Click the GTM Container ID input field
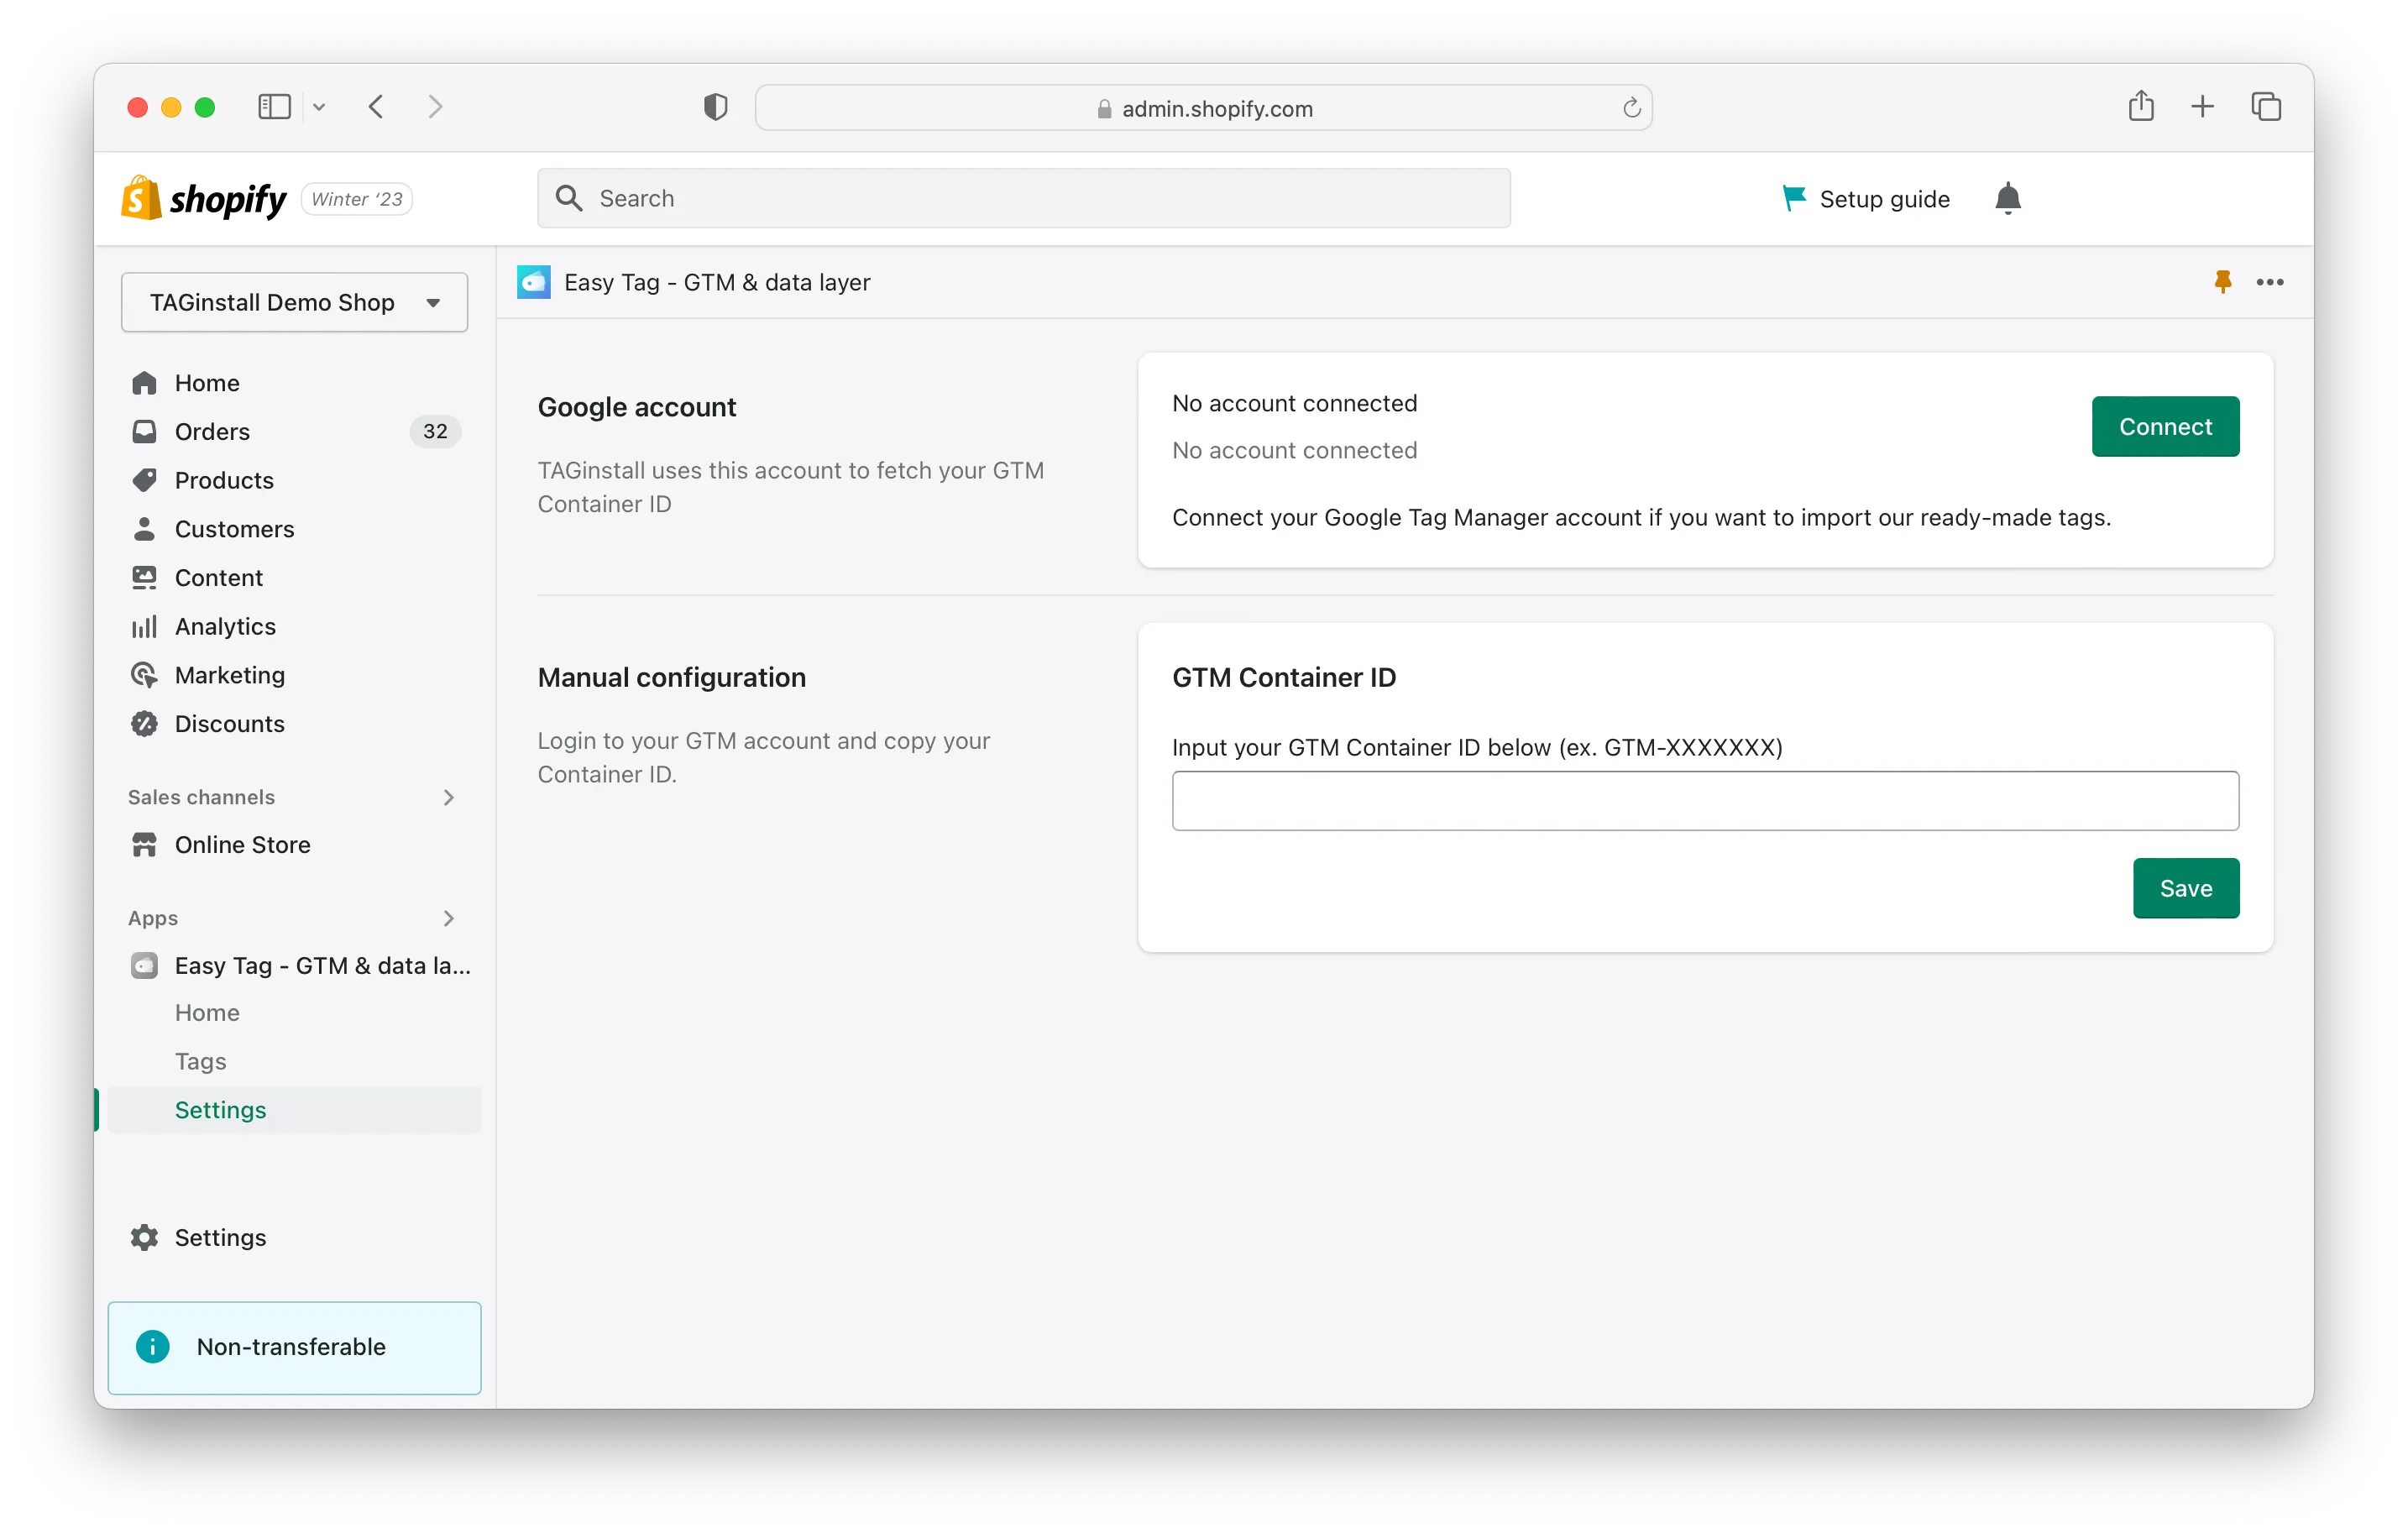 click(1704, 801)
